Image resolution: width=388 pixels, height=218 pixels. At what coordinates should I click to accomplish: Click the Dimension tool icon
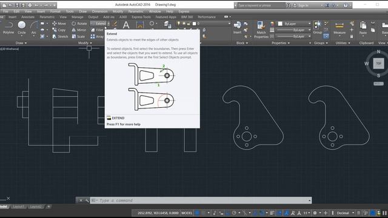click(140, 25)
